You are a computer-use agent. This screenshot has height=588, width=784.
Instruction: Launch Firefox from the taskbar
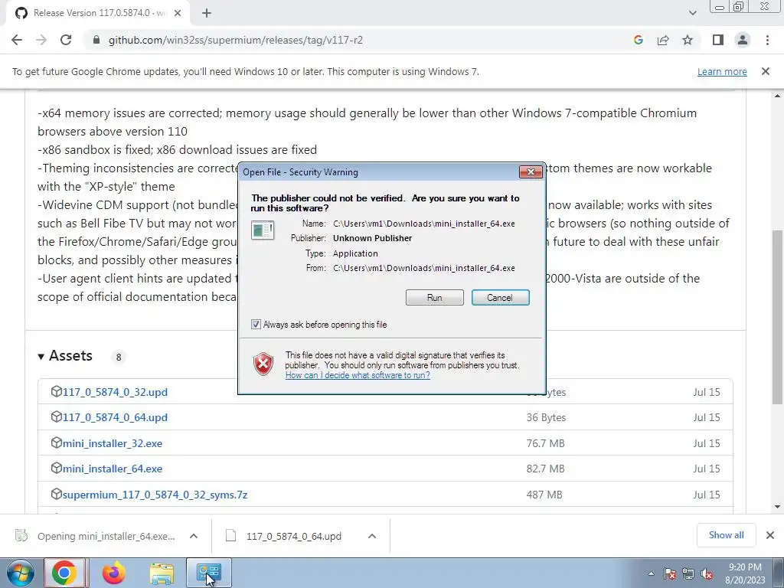pyautogui.click(x=113, y=573)
